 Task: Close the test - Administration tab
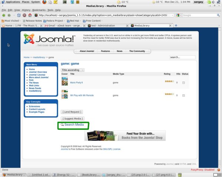coord(127,26)
